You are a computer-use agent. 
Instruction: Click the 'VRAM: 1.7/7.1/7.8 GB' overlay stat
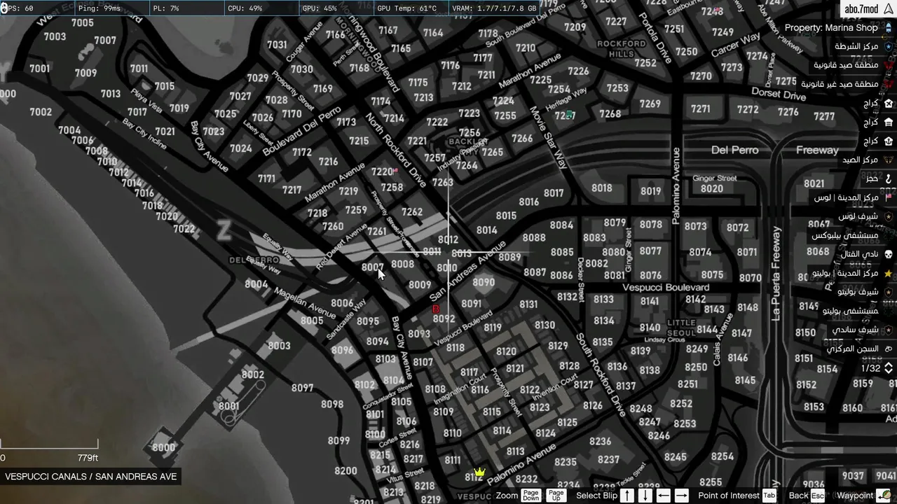click(x=495, y=8)
